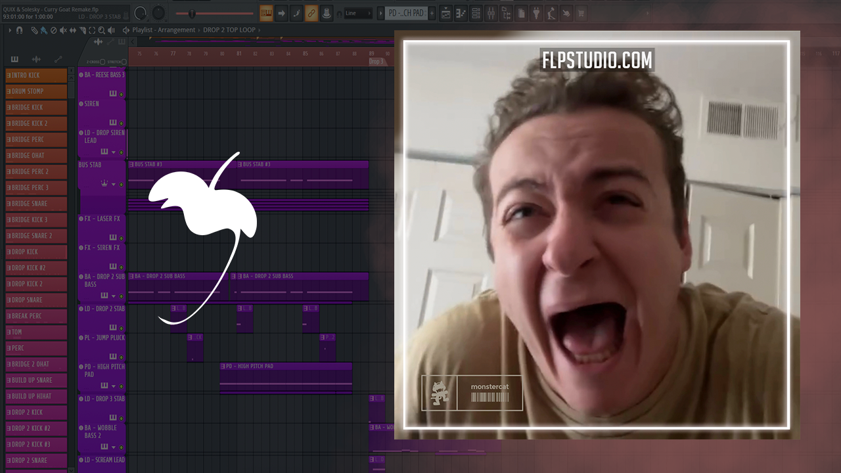The image size is (841, 473).
Task: Mute the SIREN track with its green light
Action: 121,123
